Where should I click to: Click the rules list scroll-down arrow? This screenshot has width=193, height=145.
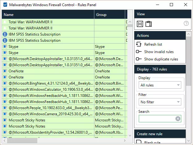(x=130, y=135)
